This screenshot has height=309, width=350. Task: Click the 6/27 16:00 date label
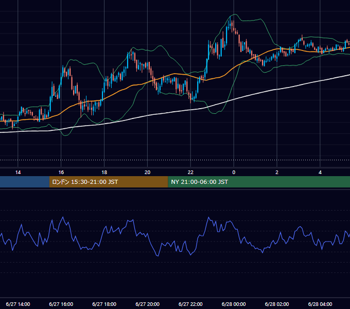pos(61,304)
